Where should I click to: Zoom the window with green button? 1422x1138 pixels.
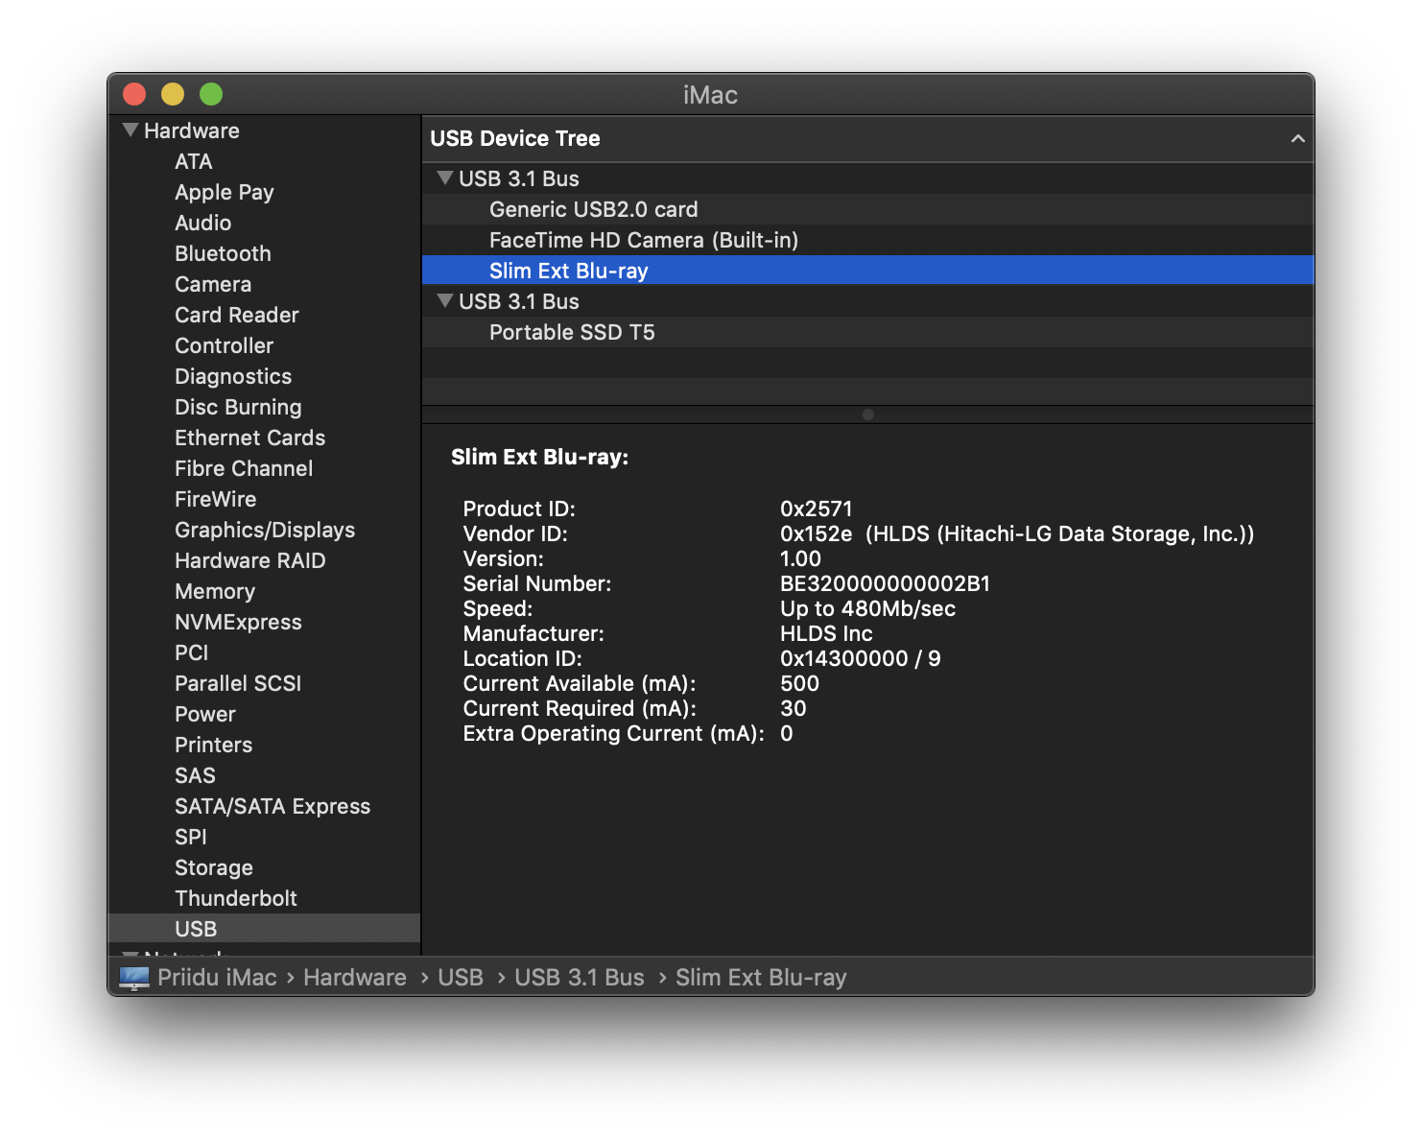tap(211, 94)
